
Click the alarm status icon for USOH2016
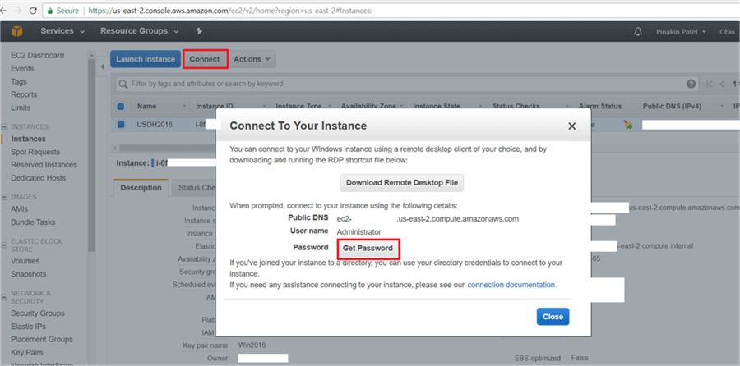tap(627, 125)
